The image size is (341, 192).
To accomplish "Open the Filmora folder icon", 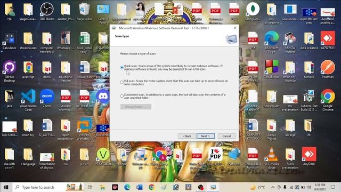I will pyautogui.click(x=309, y=69).
